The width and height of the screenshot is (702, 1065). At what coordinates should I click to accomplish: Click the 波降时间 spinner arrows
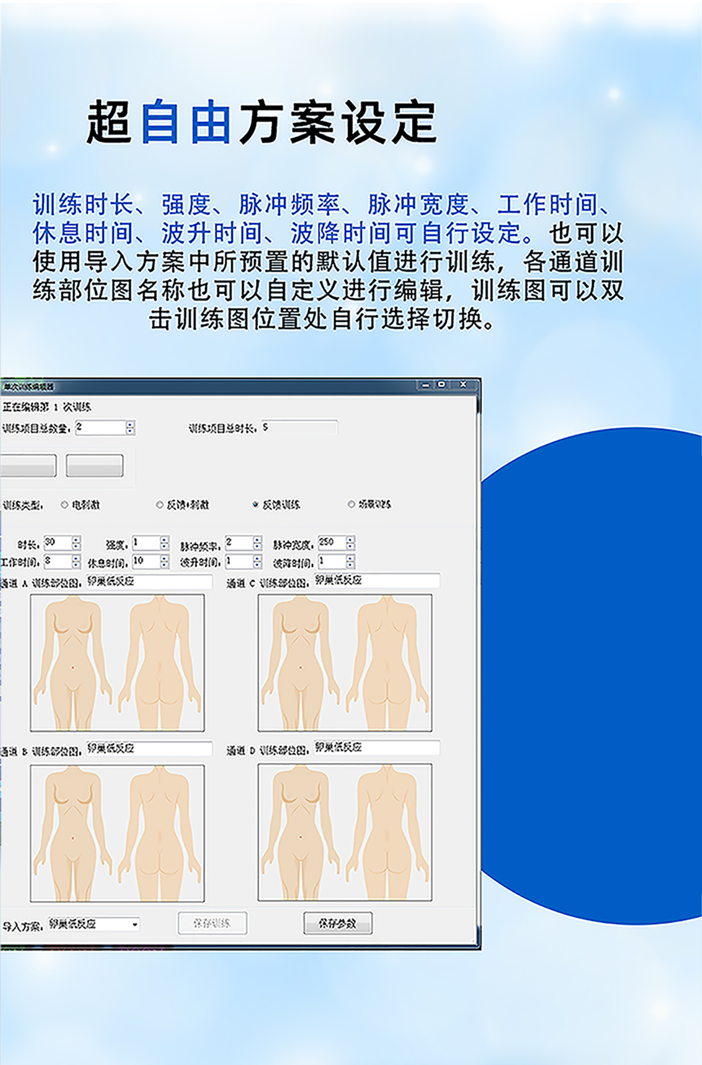point(350,562)
